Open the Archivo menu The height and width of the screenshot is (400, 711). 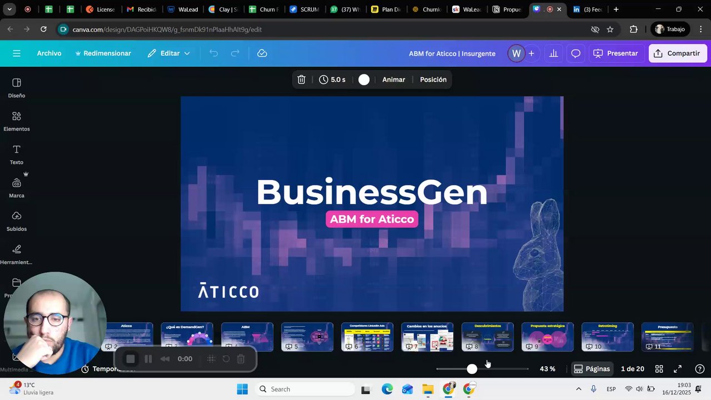coord(49,53)
